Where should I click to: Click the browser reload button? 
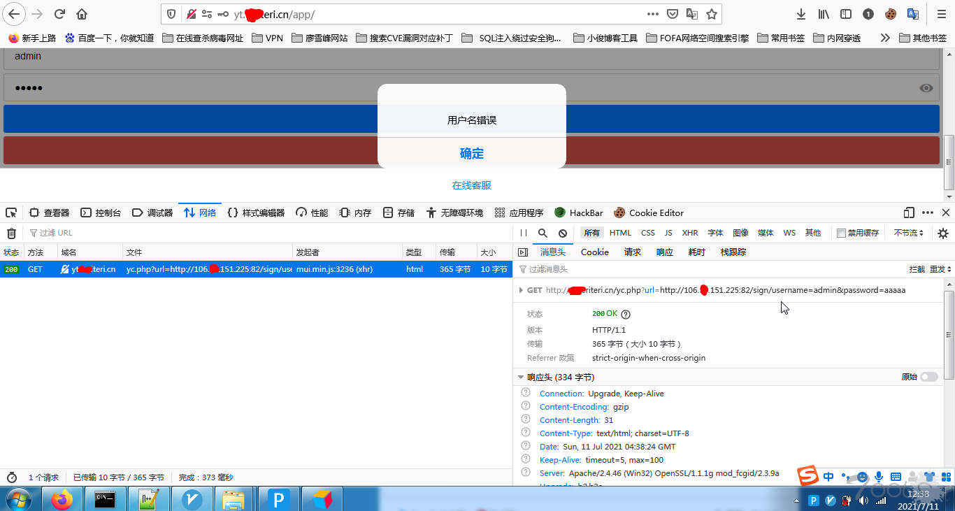click(60, 14)
